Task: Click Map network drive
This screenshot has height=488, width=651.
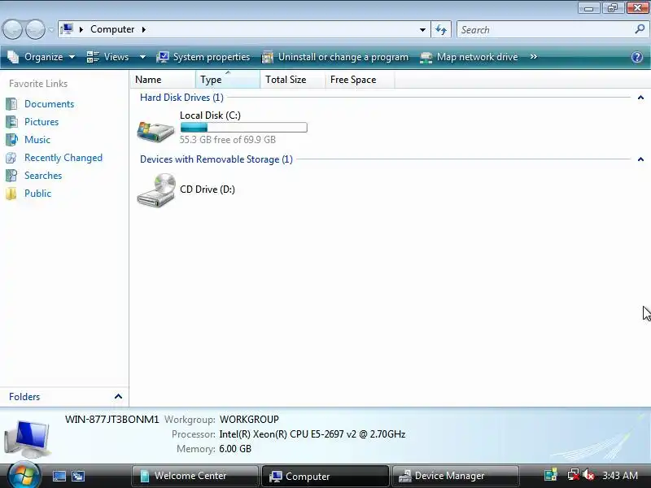Action: (x=469, y=57)
